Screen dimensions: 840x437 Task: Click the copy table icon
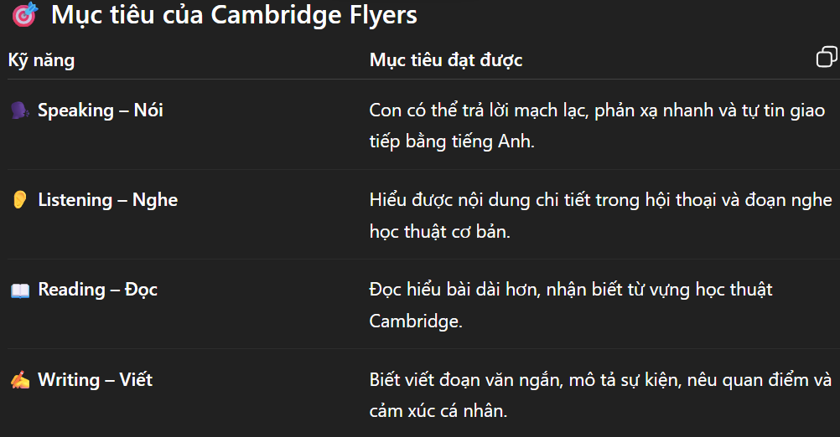826,57
